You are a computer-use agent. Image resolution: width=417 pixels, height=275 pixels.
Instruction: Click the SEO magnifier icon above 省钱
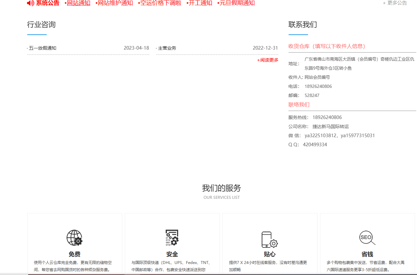tap(367, 238)
